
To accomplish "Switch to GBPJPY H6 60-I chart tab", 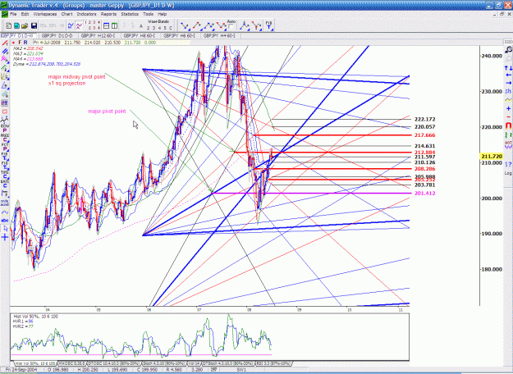I will click(179, 35).
